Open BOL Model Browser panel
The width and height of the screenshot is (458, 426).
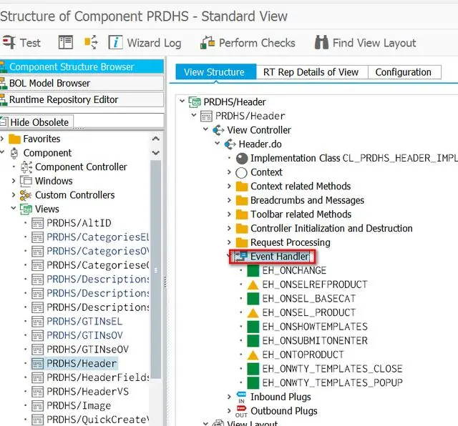point(82,84)
